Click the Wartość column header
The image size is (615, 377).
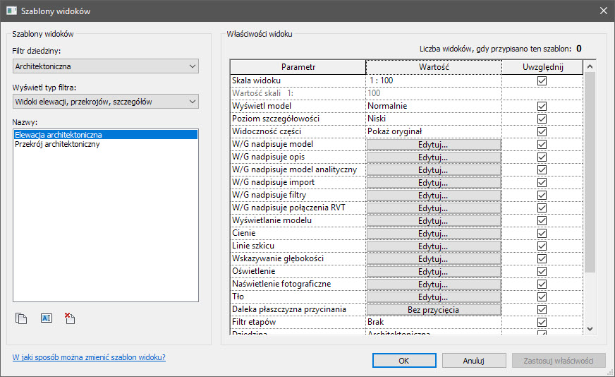click(x=433, y=67)
